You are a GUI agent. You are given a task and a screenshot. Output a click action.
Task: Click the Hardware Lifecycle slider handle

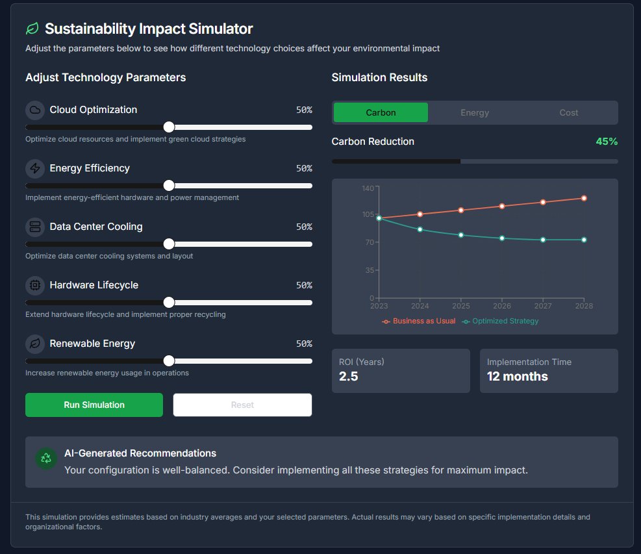click(169, 303)
